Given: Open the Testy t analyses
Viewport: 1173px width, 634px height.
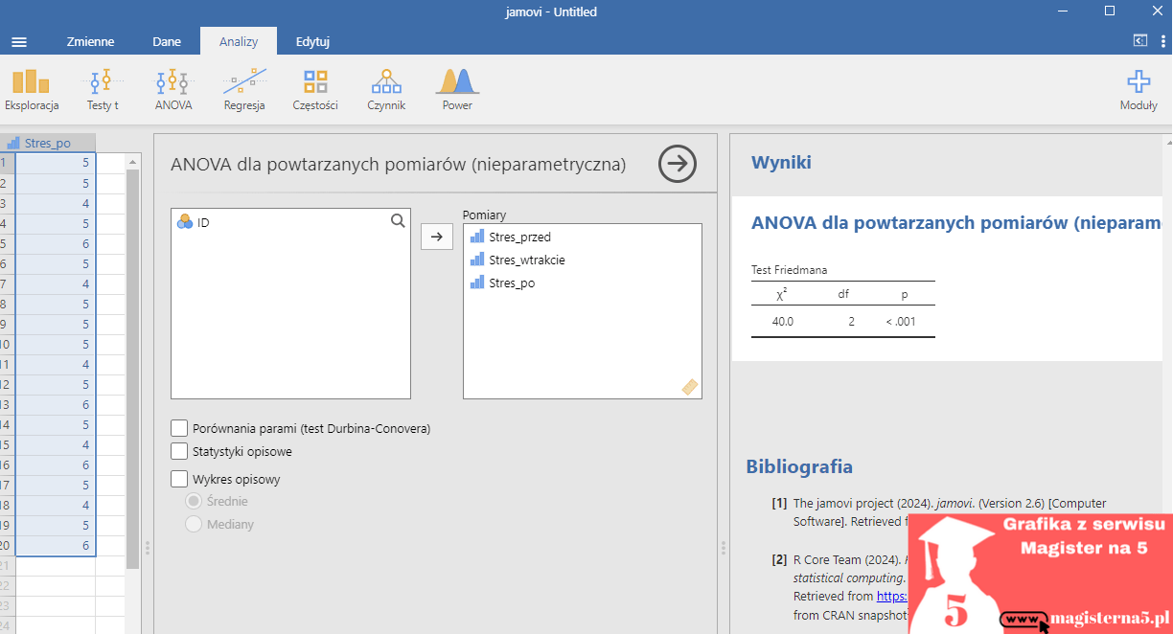Looking at the screenshot, I should point(102,89).
